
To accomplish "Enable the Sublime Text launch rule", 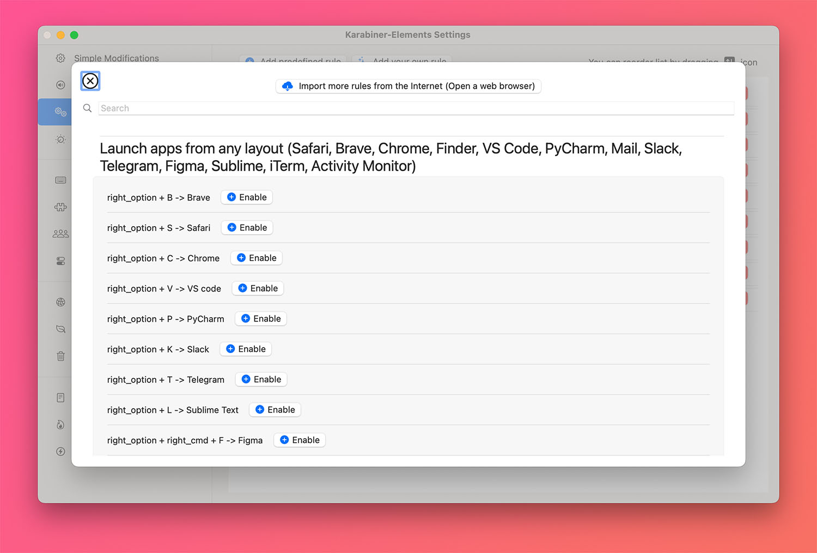I will coord(275,410).
